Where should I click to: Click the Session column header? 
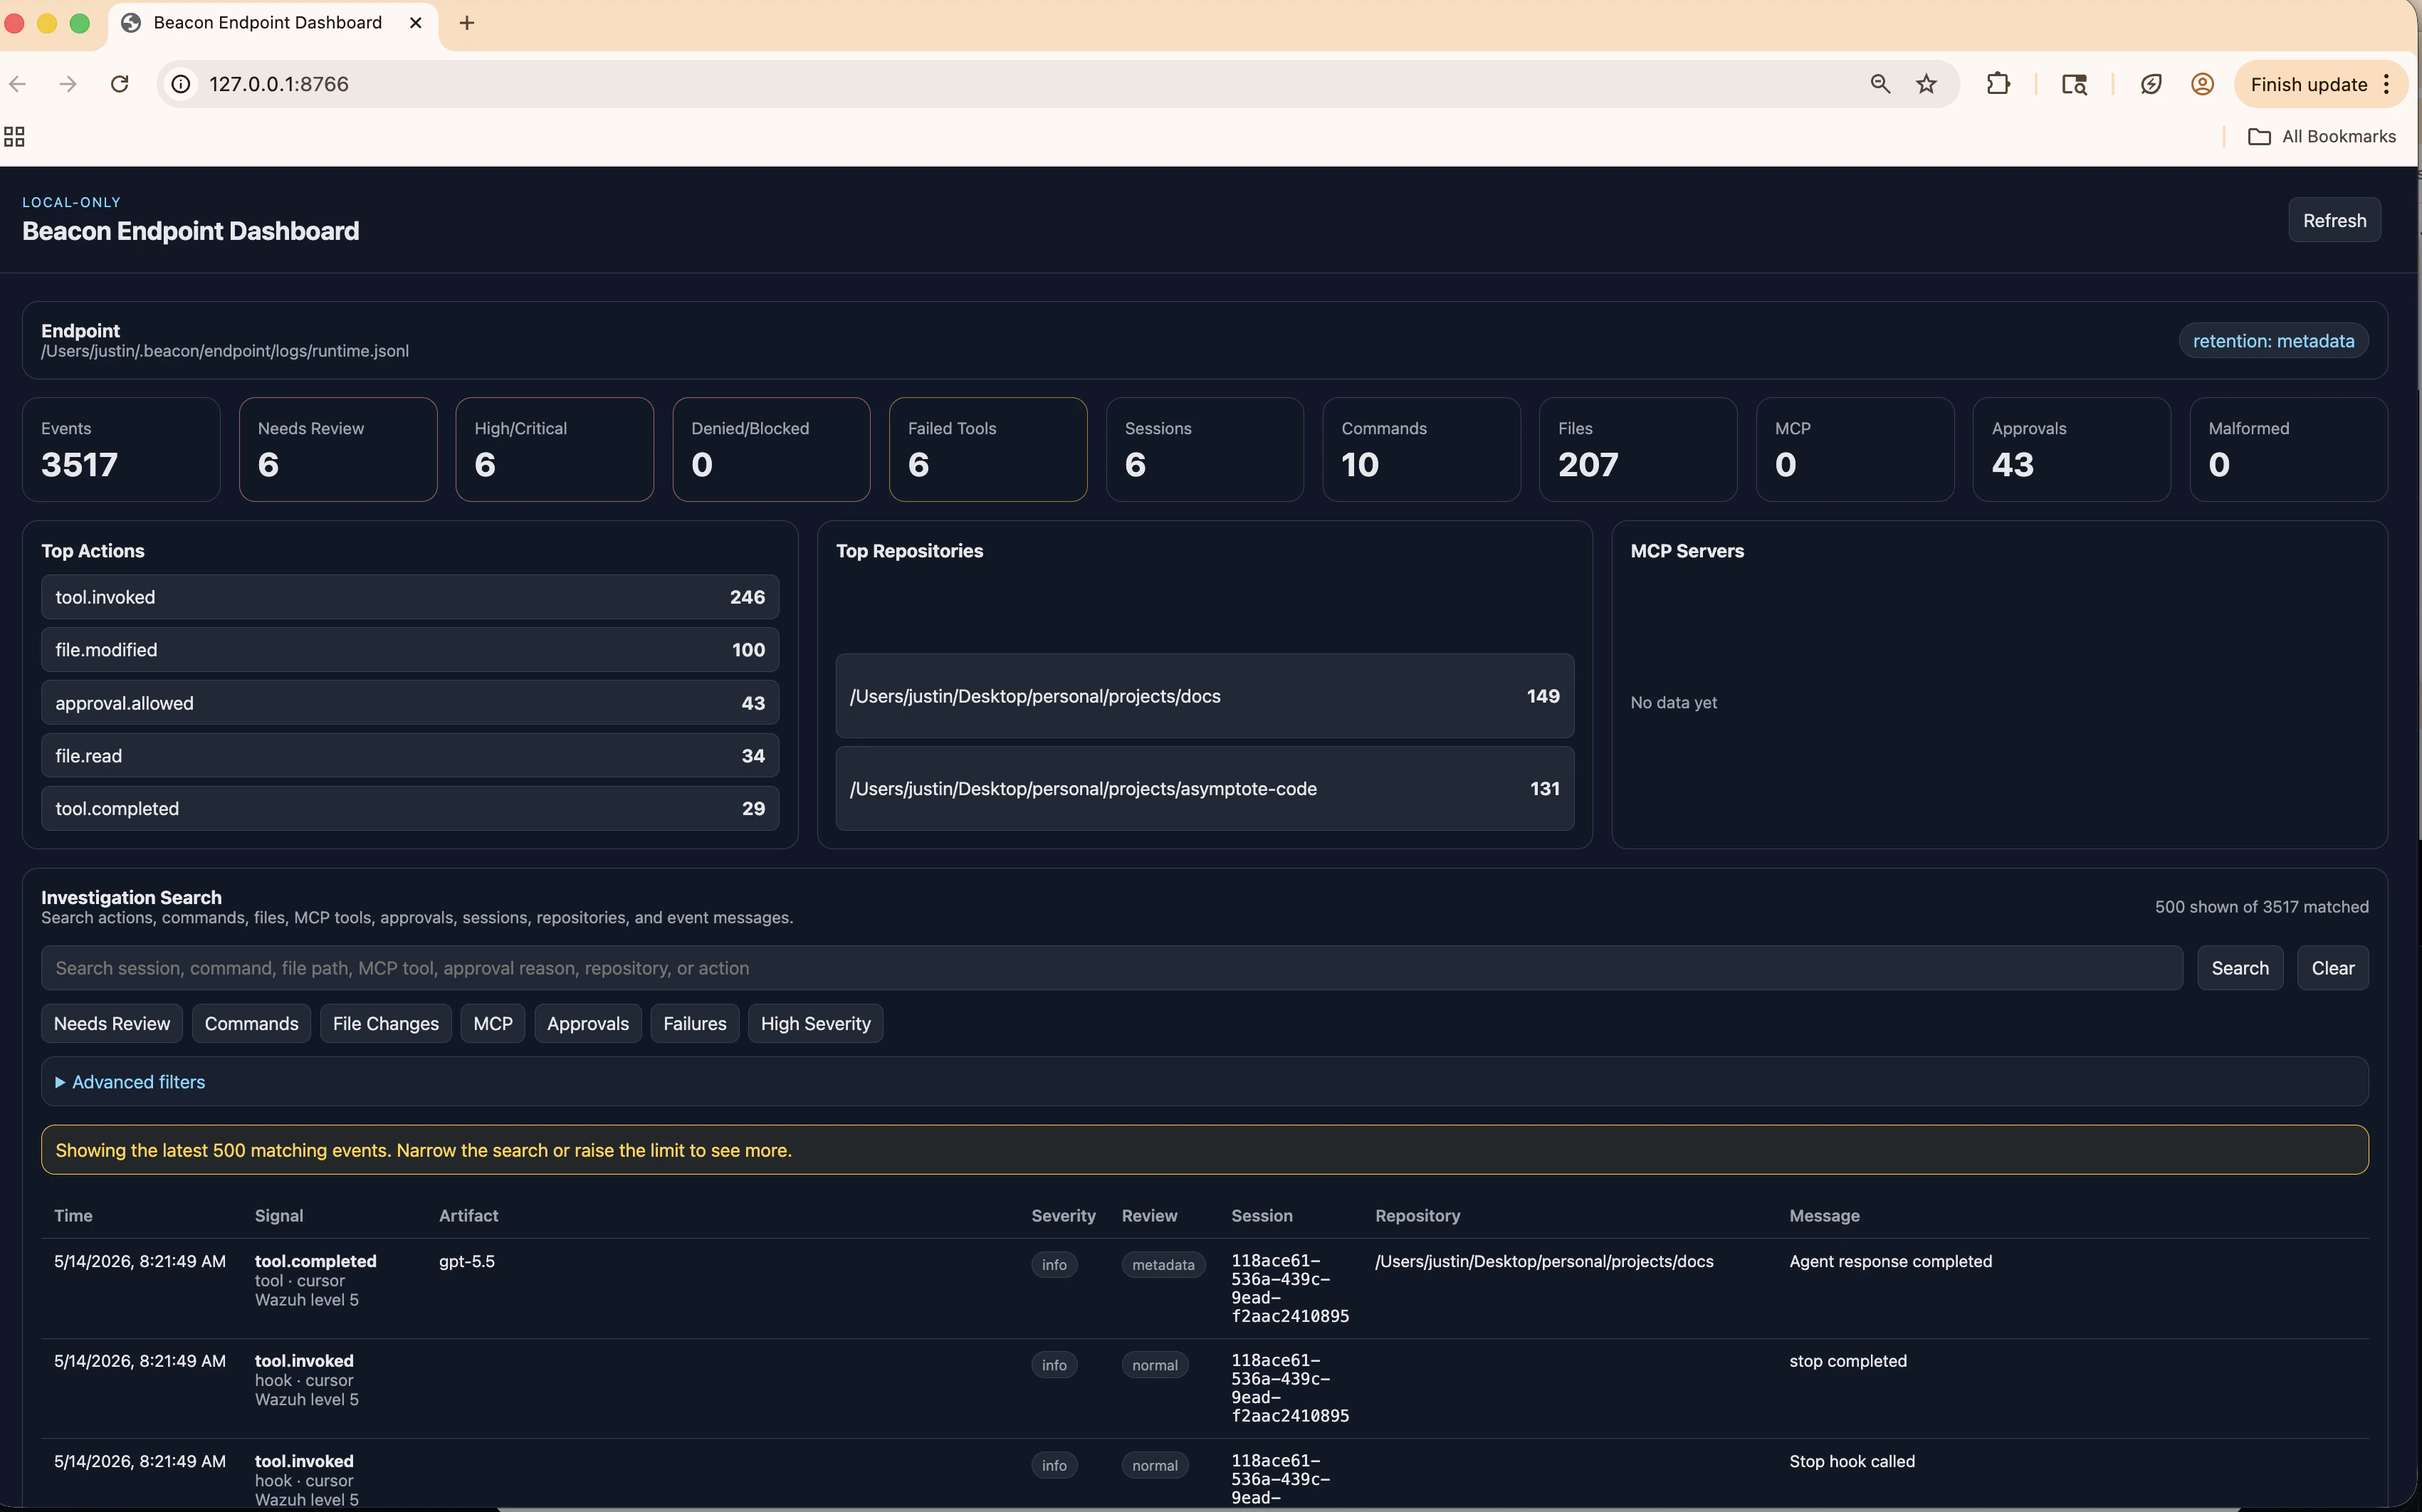(x=1261, y=1216)
